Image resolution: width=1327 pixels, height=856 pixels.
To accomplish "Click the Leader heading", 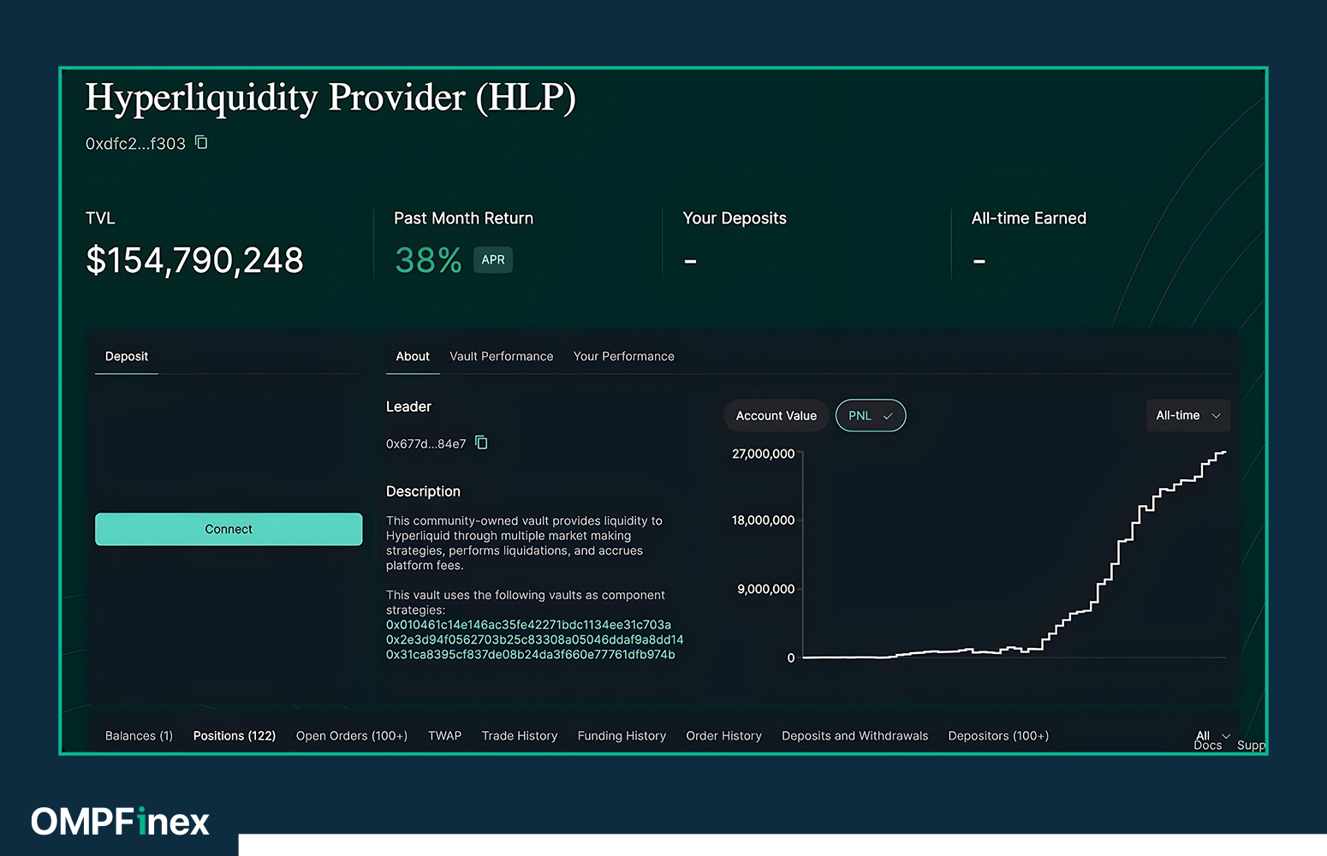I will 408,407.
